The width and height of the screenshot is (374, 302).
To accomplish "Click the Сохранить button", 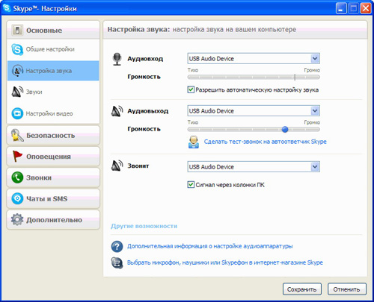I will (x=302, y=289).
